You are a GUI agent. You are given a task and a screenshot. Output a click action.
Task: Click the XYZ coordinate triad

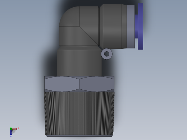tap(14, 132)
